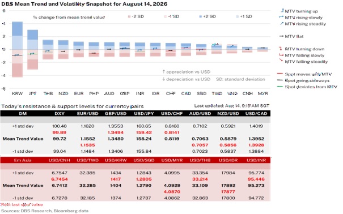This screenshot has height=214, width=343.
Task: Click the EUR axis label
Action: [x=79, y=93]
